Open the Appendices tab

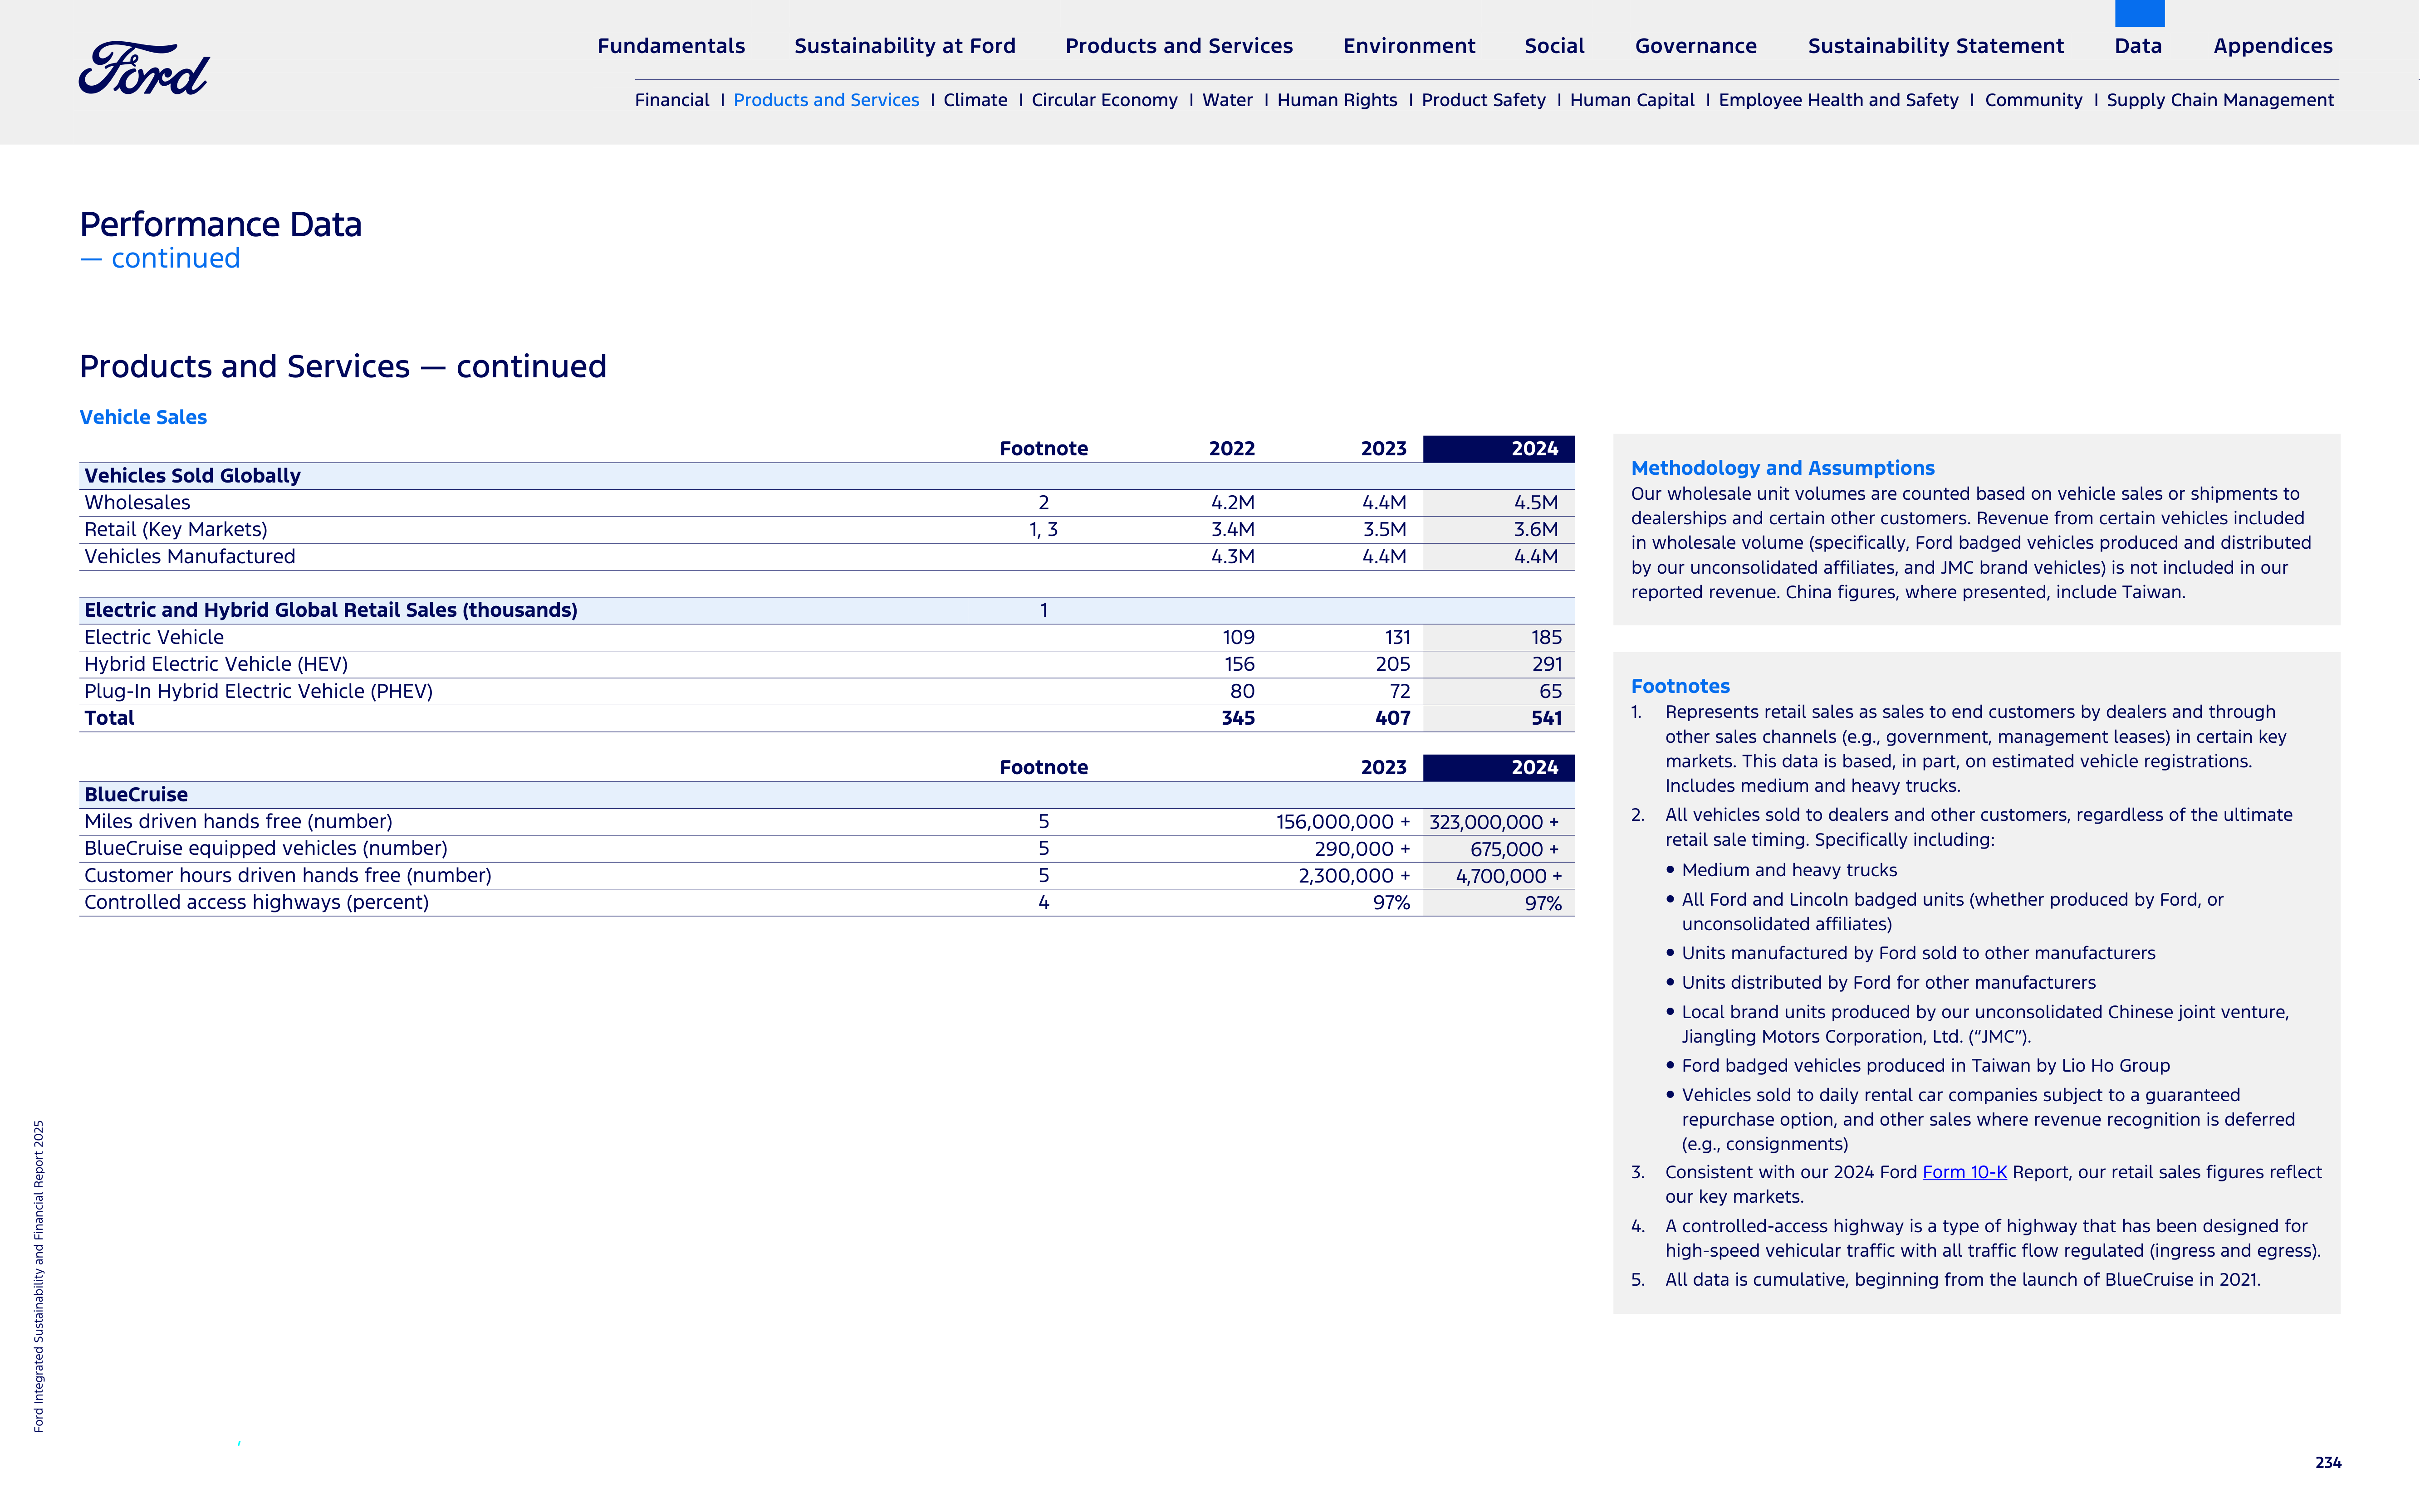[2273, 46]
